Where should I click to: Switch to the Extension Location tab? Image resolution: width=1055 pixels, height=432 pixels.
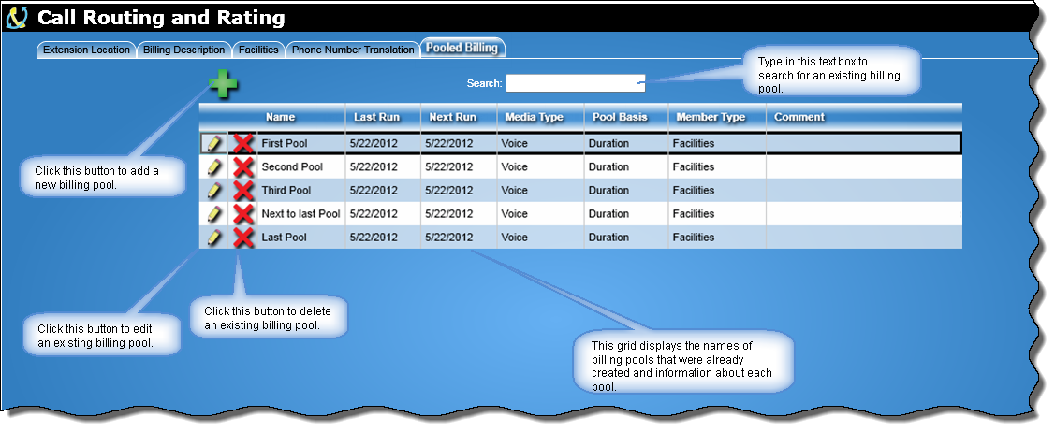[86, 50]
